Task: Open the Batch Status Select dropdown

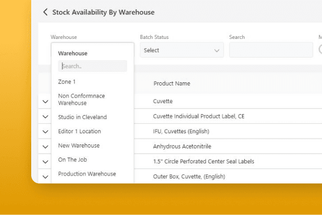Action: 182,50
